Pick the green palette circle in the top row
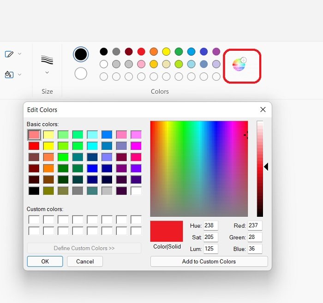The width and height of the screenshot is (323, 303). [179, 52]
